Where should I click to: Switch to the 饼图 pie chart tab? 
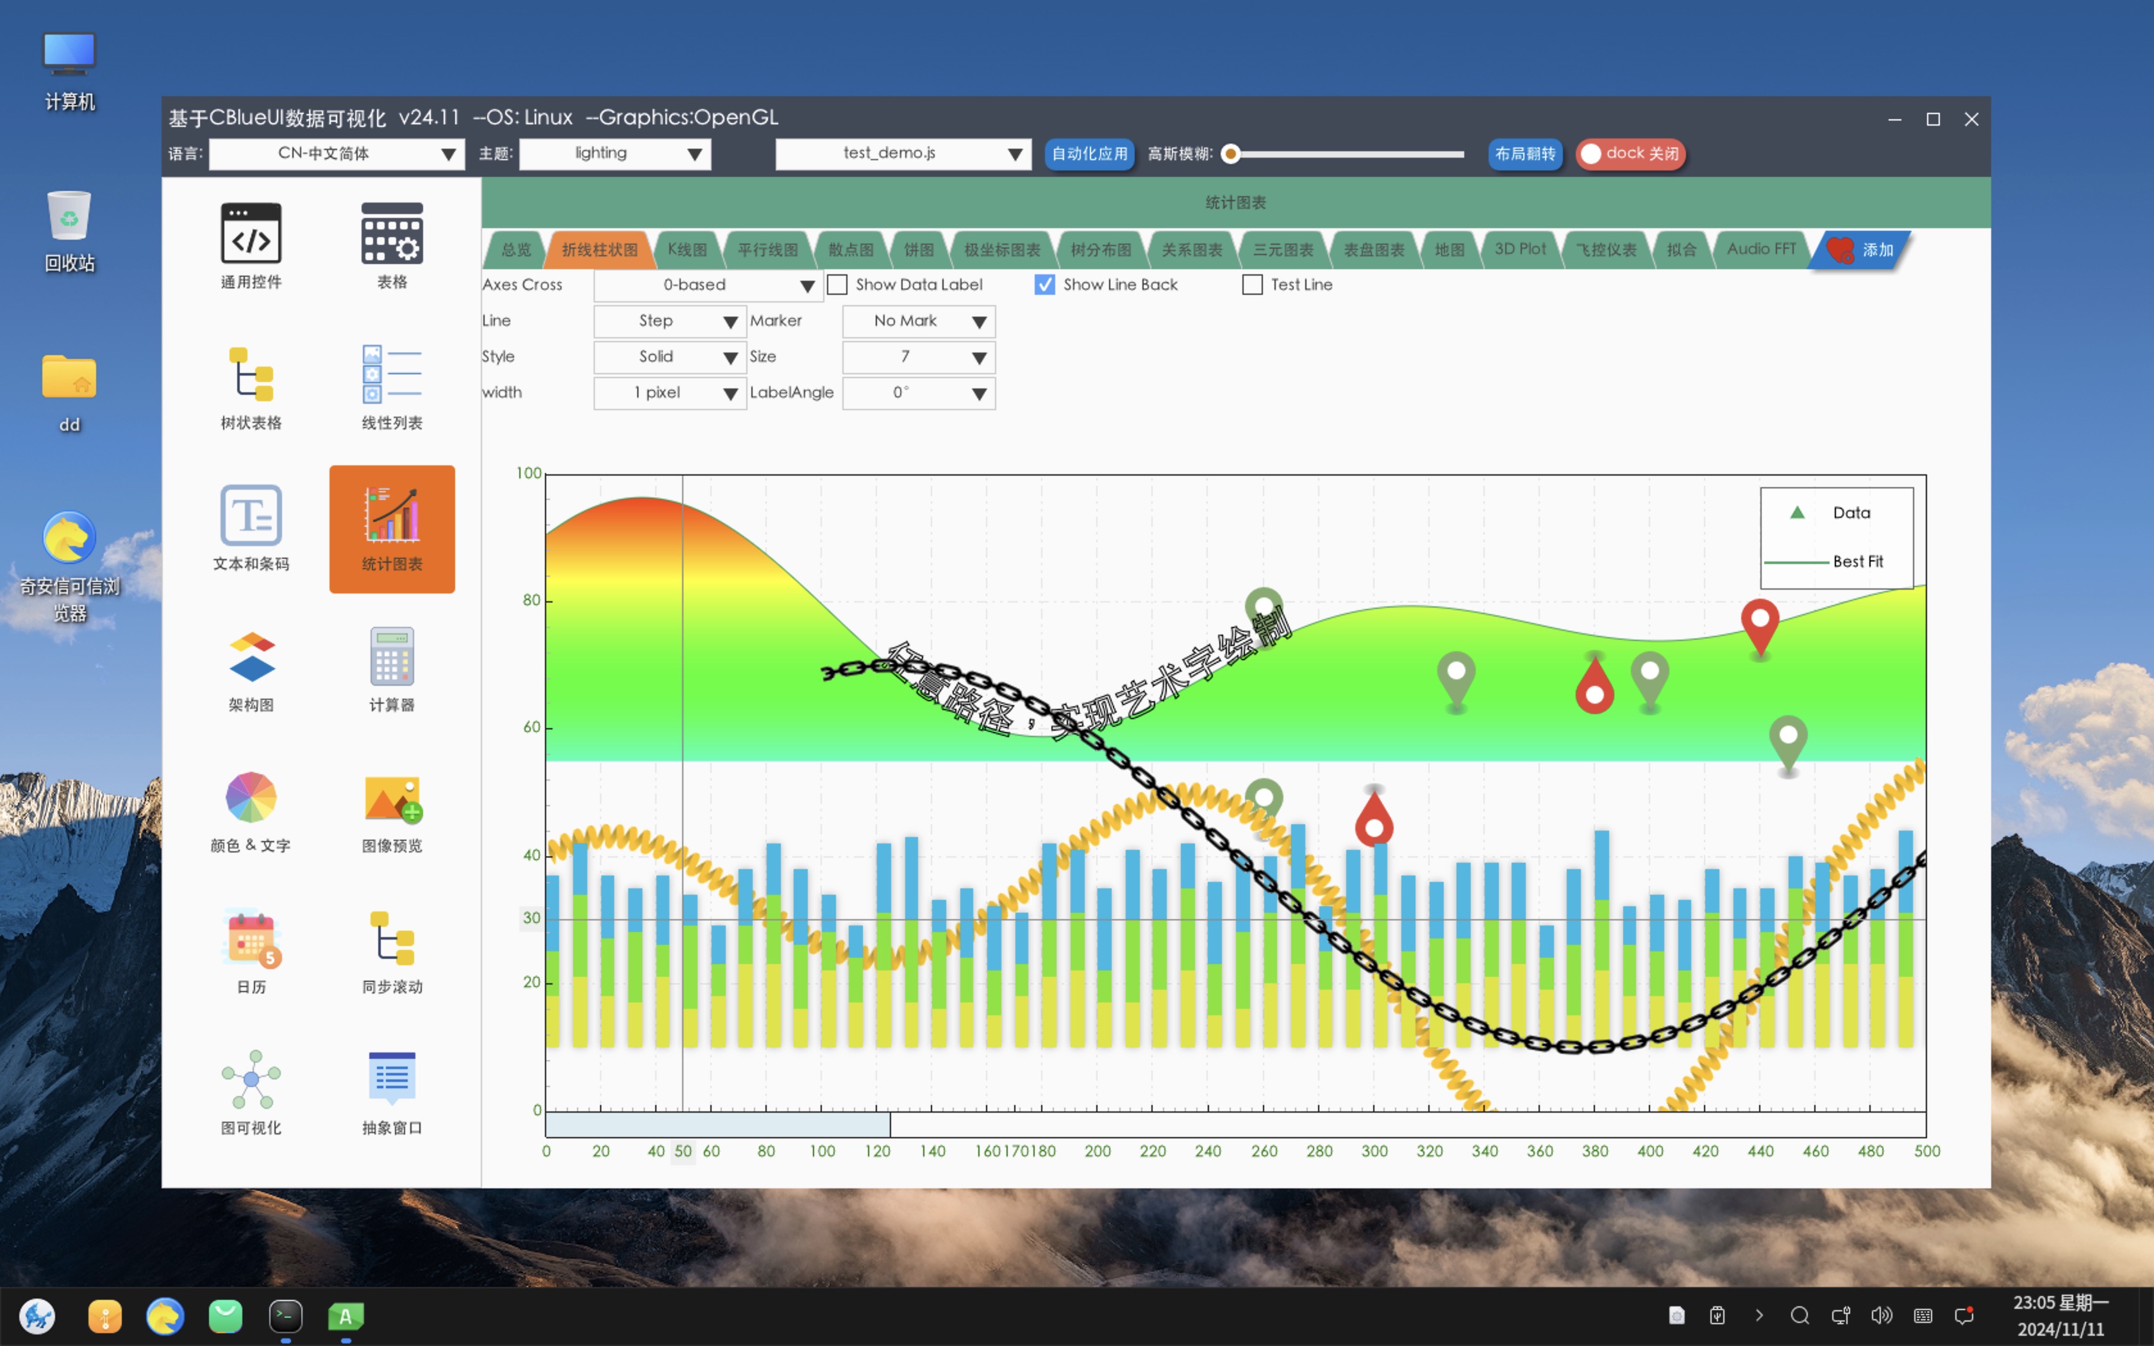coord(919,250)
